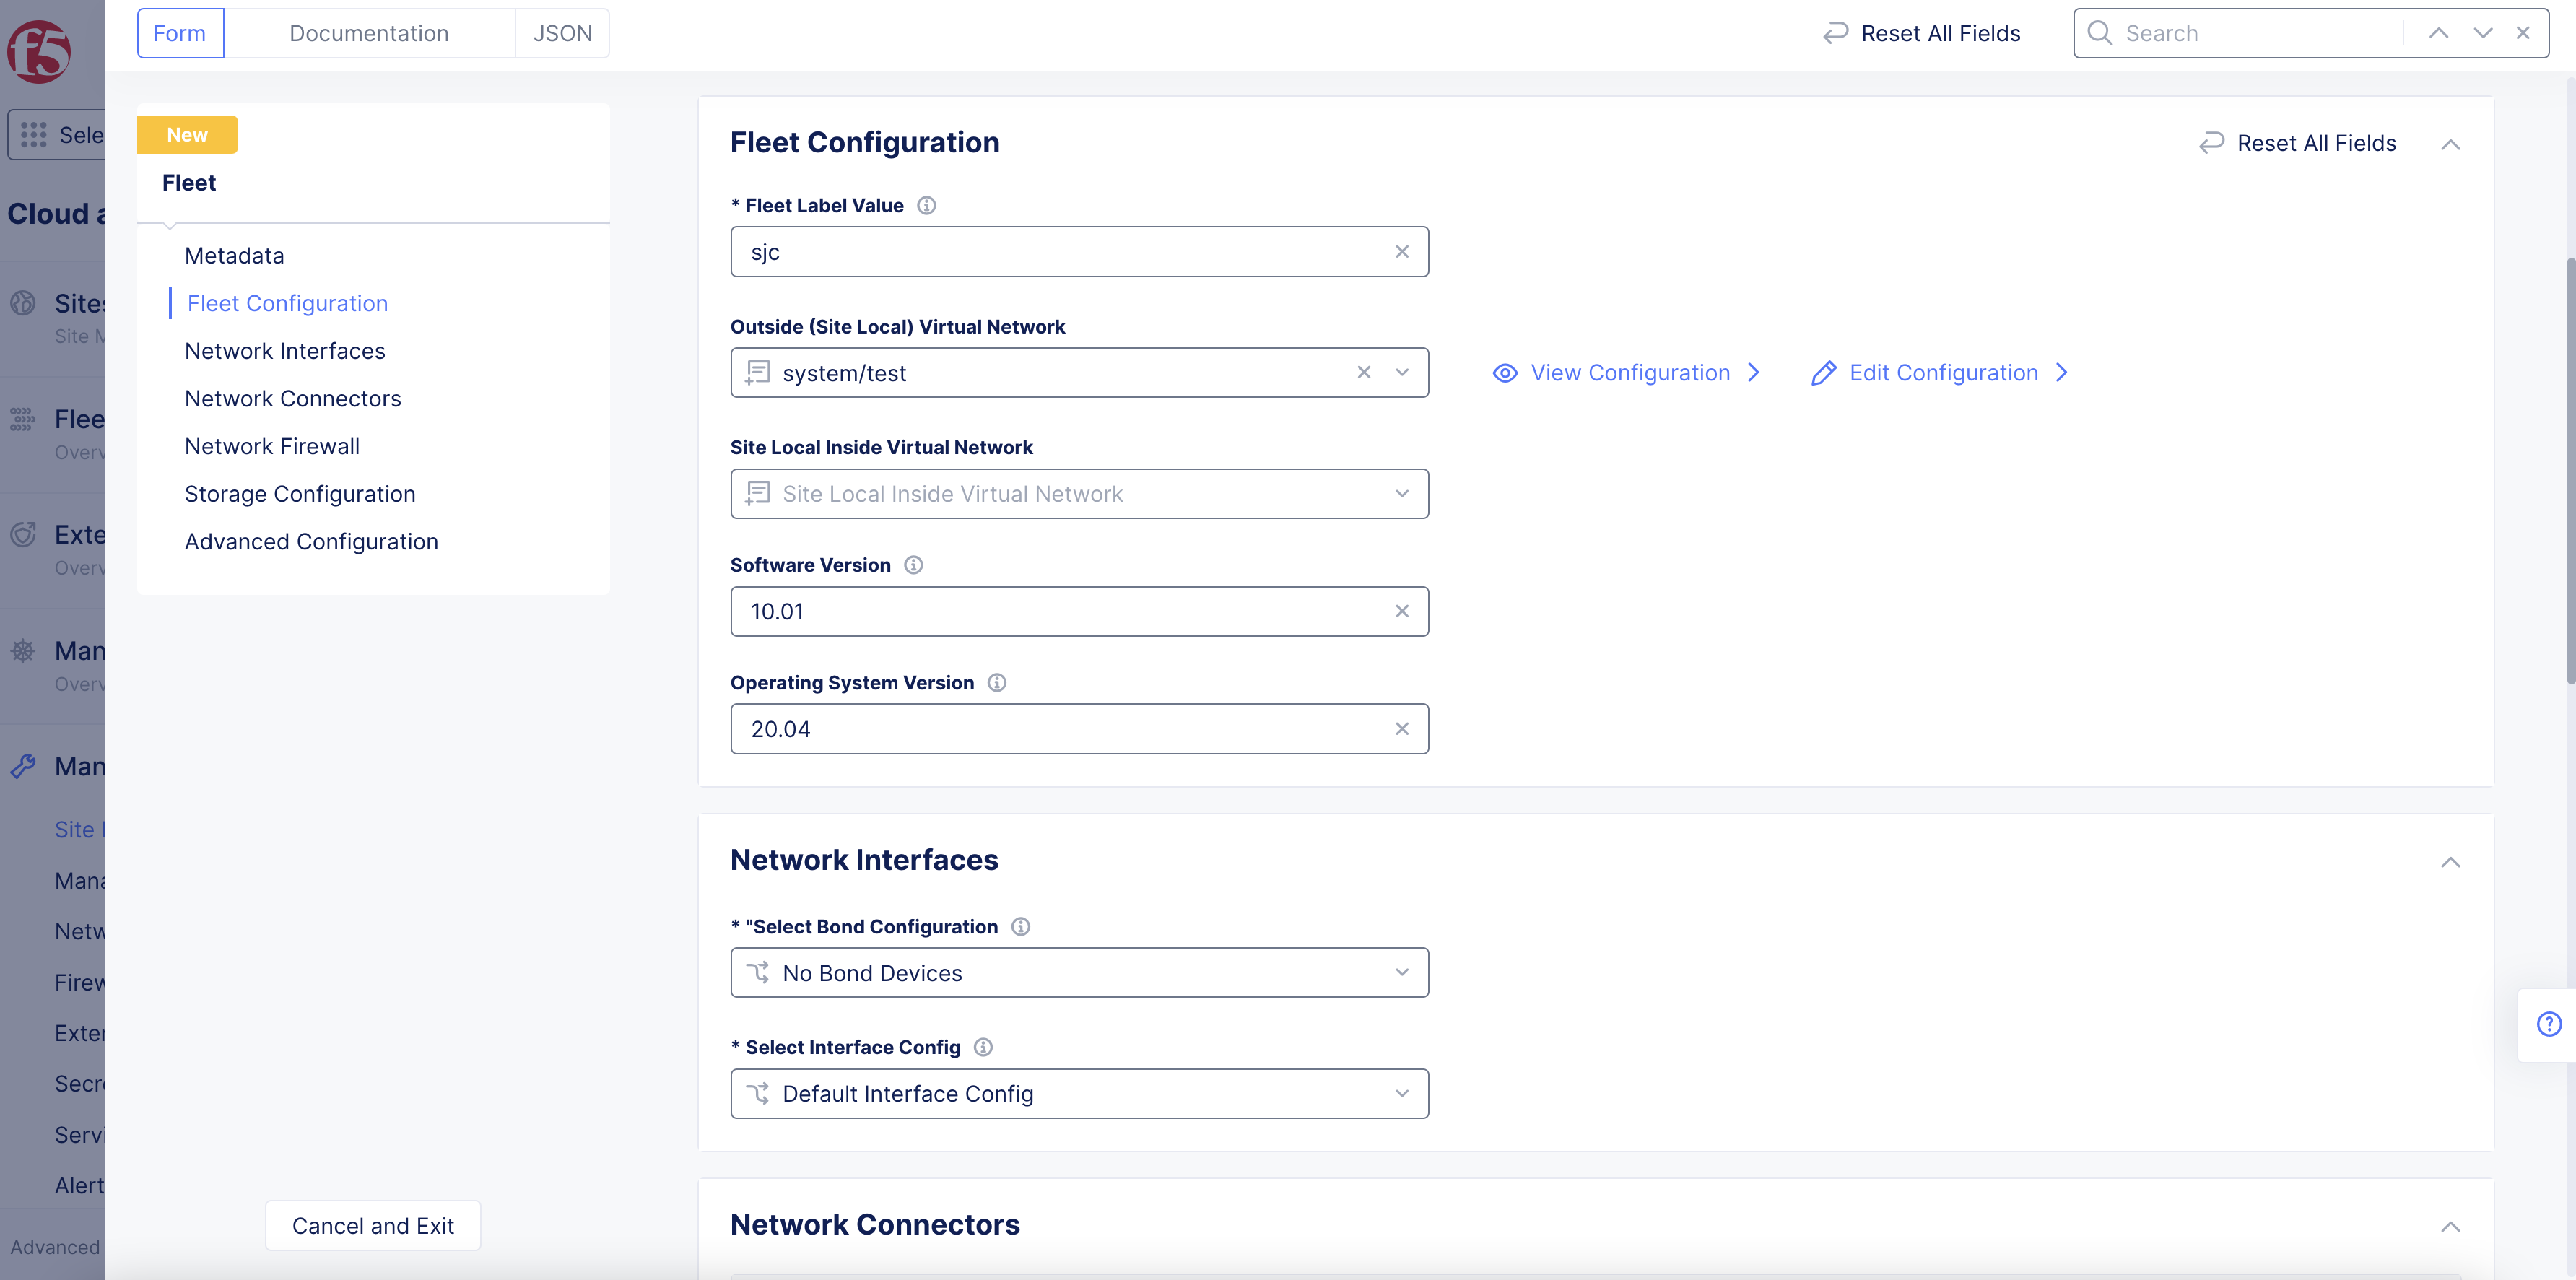Click the External connectors icon in sidebar
Image resolution: width=2576 pixels, height=1280 pixels.
(x=23, y=535)
